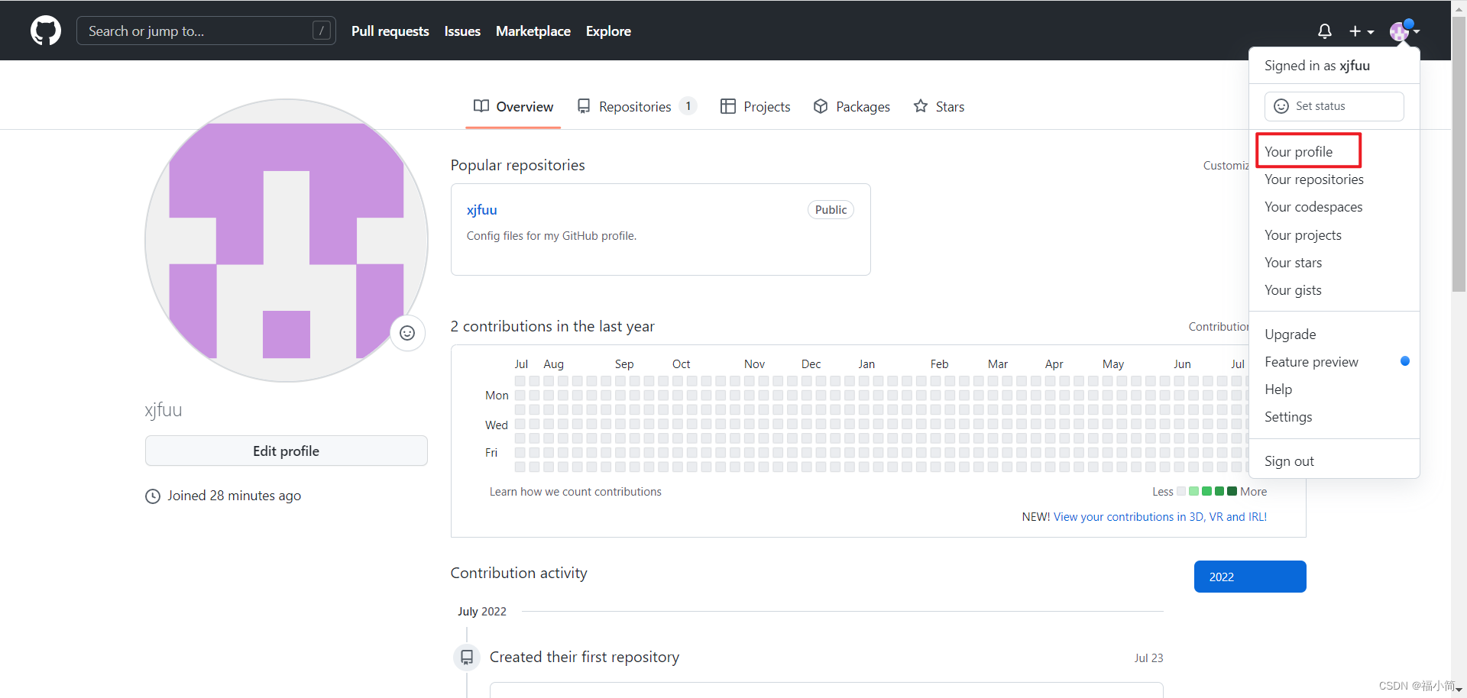Click the Repositories count badge 1
Image resolution: width=1467 pixels, height=698 pixels.
point(688,106)
